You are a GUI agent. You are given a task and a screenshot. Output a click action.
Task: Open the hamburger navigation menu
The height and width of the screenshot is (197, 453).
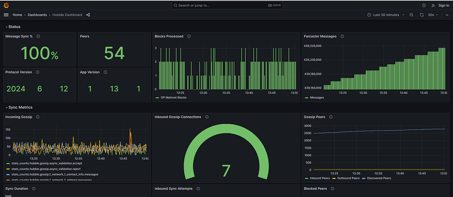(x=6, y=15)
